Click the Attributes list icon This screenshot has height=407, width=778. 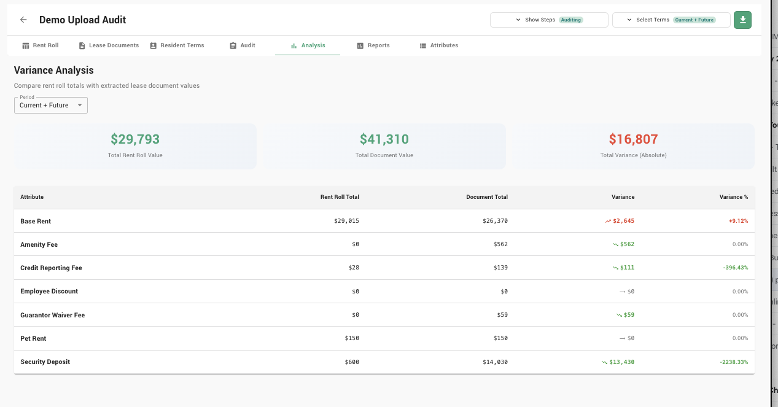423,45
